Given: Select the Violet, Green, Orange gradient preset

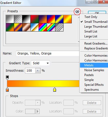Looking at the screenshot, I should pyautogui.click(x=10, y=27).
